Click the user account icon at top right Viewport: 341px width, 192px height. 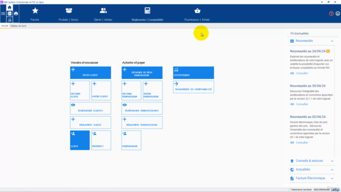point(337,13)
